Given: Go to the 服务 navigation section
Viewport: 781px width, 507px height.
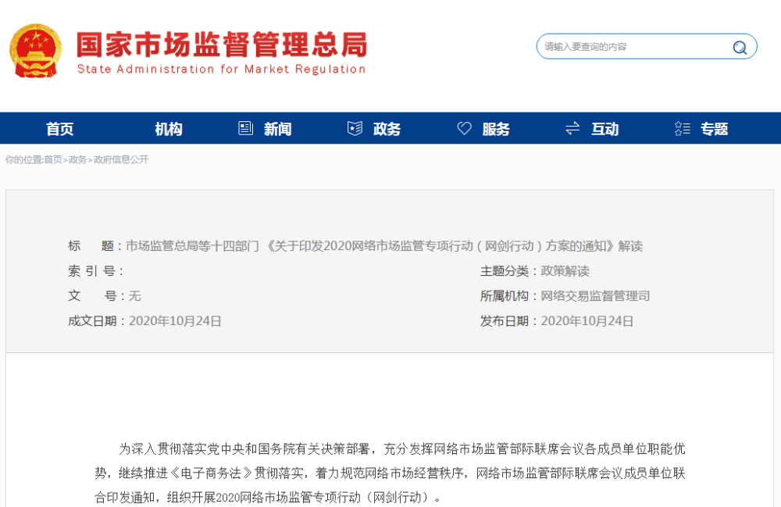Looking at the screenshot, I should [496, 129].
